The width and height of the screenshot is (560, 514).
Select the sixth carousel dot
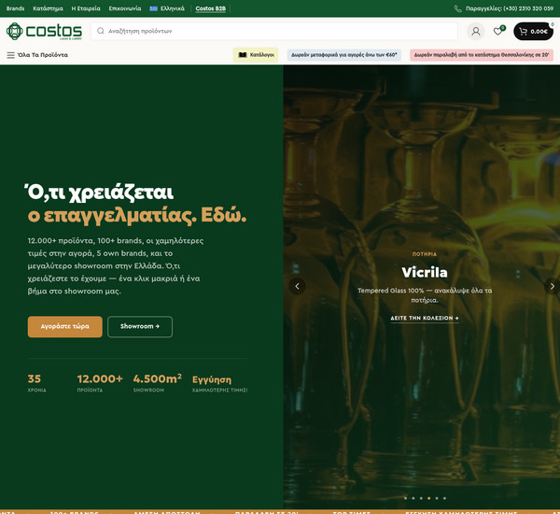tap(444, 498)
